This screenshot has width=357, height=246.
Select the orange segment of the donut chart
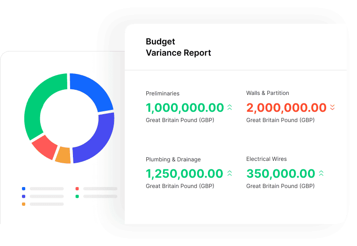click(63, 155)
